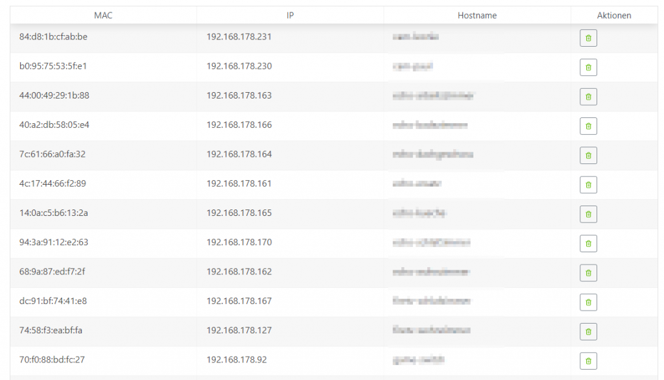Click trash icon for MAC 44:00:49:29:1b:88
The image size is (664, 380).
click(588, 97)
